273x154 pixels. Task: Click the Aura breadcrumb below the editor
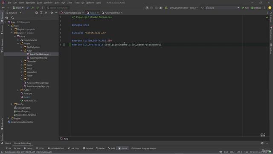pos(64,139)
